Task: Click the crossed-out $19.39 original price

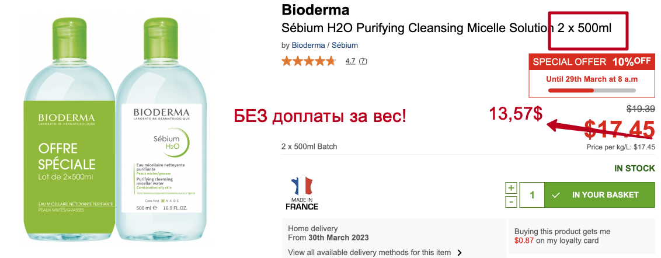Action: coord(641,108)
